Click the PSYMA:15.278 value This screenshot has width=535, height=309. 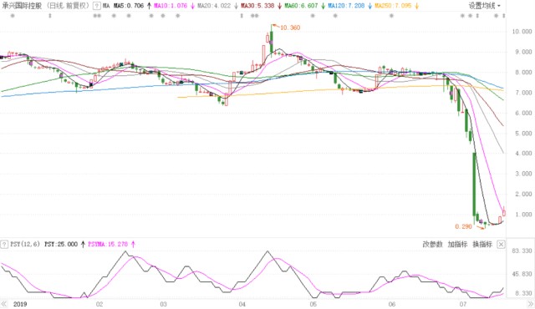pos(108,244)
